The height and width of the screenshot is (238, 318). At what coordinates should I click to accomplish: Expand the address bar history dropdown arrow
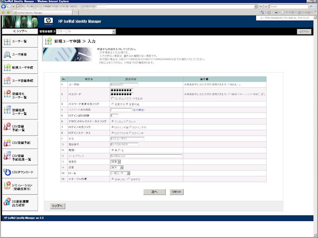256,6
